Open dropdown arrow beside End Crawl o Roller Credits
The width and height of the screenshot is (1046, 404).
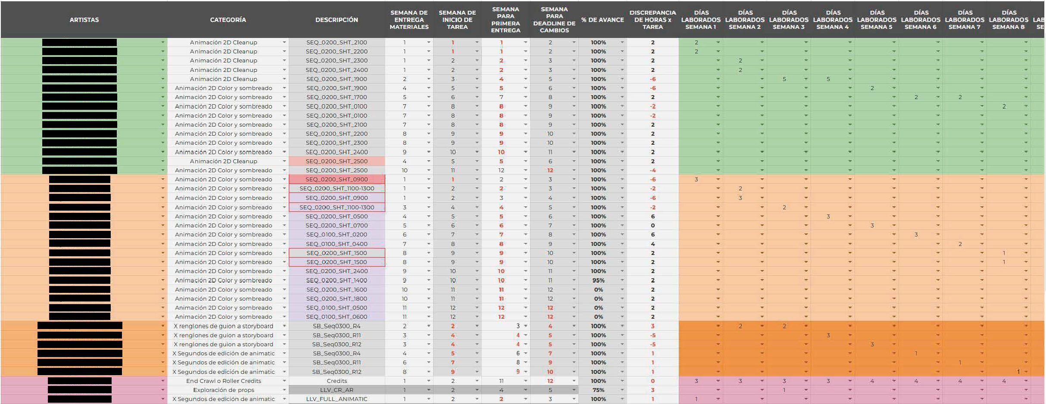tap(284, 381)
